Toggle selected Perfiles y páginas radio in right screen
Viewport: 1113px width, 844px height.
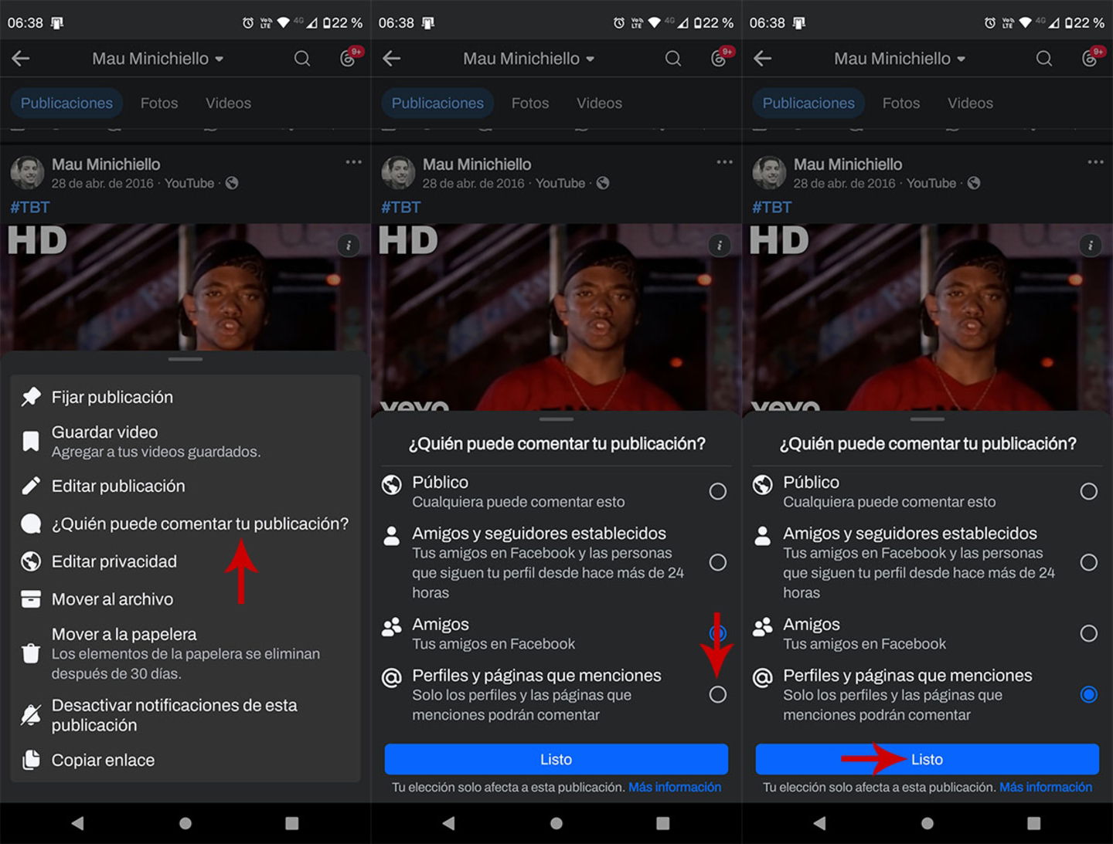pyautogui.click(x=1089, y=694)
